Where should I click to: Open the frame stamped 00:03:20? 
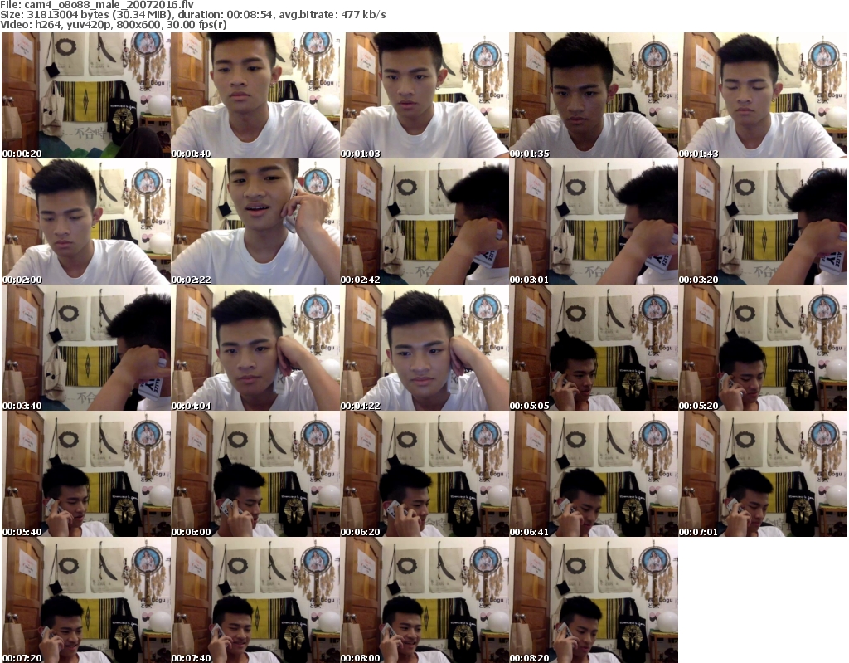(763, 222)
